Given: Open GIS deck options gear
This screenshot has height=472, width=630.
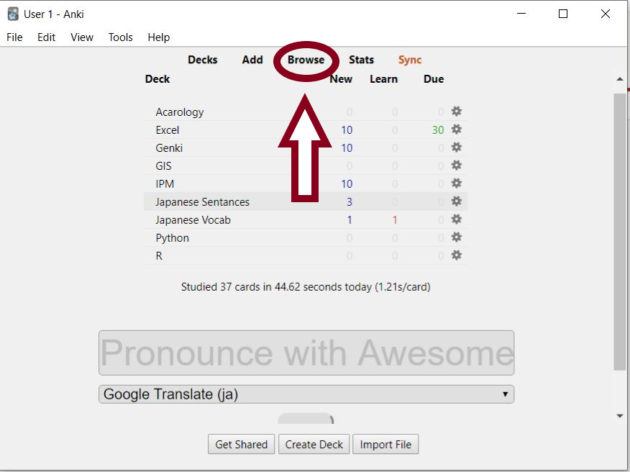Looking at the screenshot, I should pyautogui.click(x=456, y=165).
